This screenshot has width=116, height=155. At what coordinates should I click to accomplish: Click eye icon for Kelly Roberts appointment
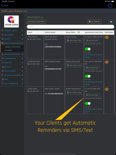tap(107, 37)
